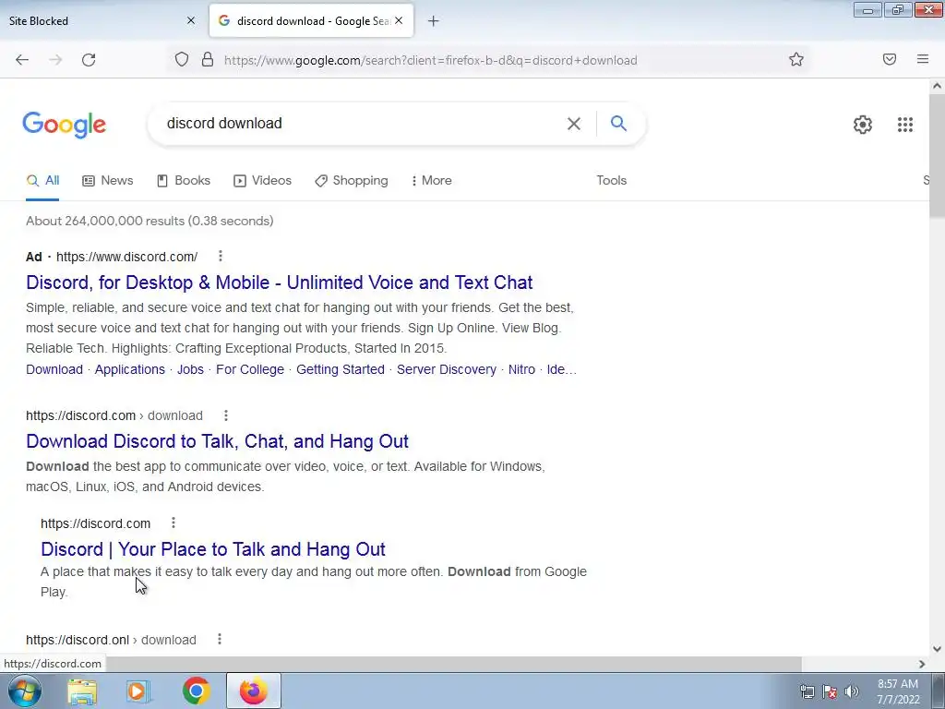
Task: Open the search Tools options
Action: tap(611, 180)
